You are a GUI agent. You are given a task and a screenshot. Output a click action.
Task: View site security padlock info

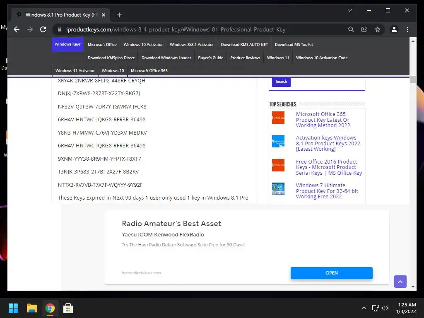point(60,29)
